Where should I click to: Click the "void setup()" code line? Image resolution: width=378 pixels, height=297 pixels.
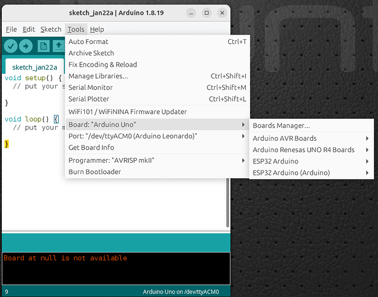coord(33,78)
